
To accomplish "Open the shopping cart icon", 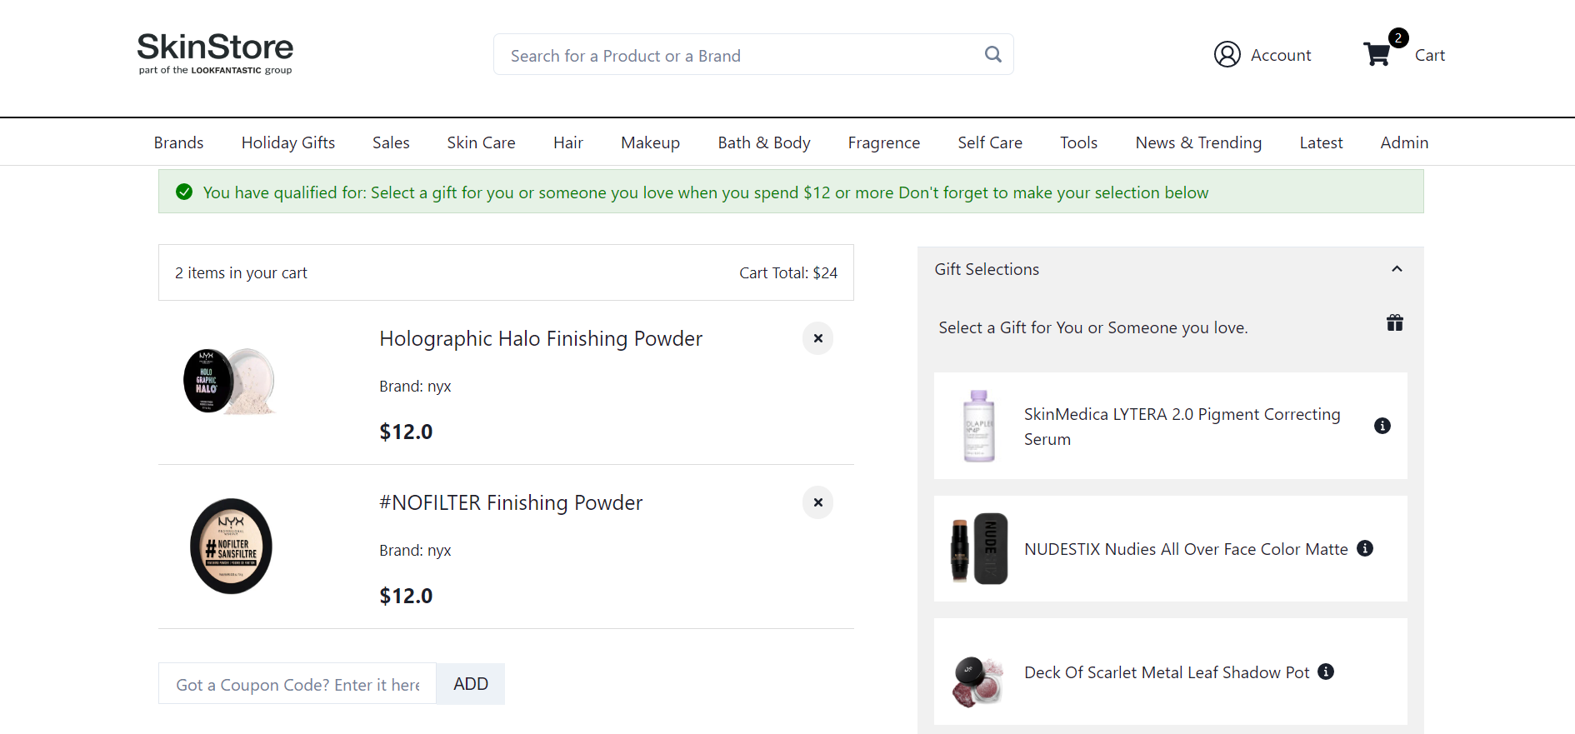I will 1377,54.
